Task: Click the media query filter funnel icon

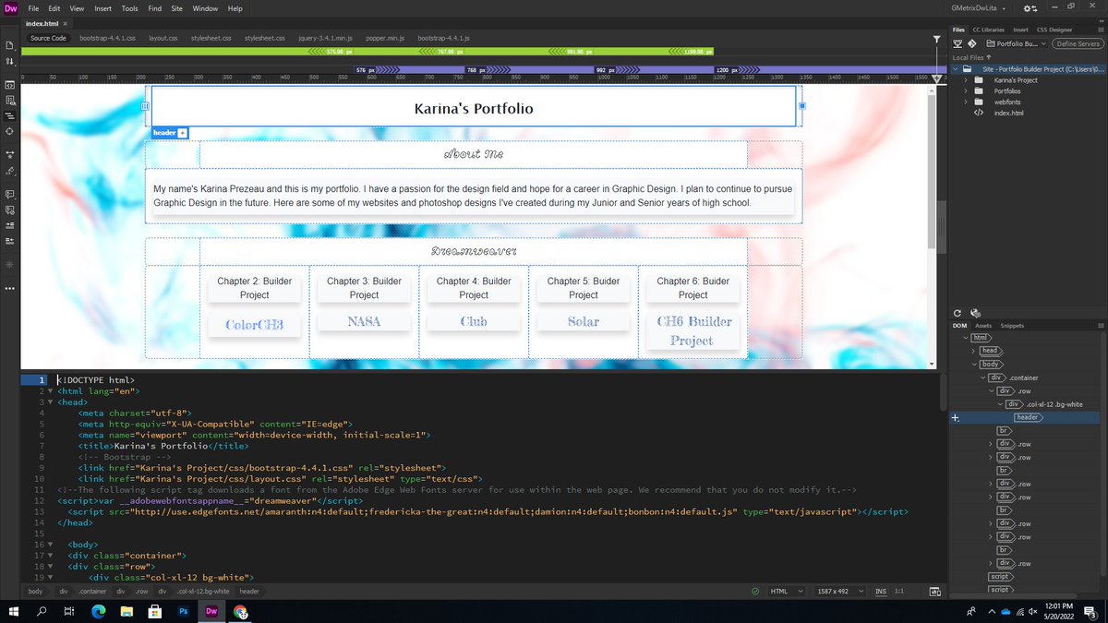Action: (x=936, y=39)
